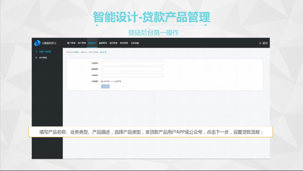This screenshot has height=171, width=303.
Task: Click the 贷款产品管理 sidebar icon
Action: (36, 52)
